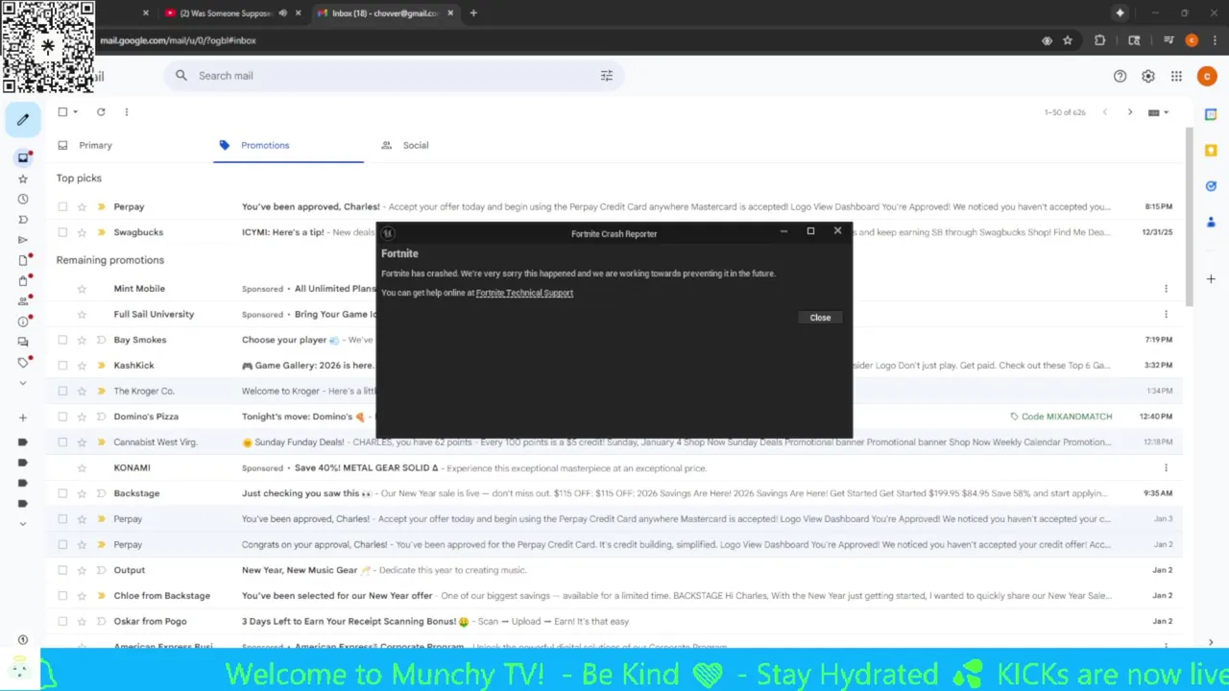Expand the More chevron below the sidebar tag icon
This screenshot has width=1229, height=691.
tap(23, 383)
